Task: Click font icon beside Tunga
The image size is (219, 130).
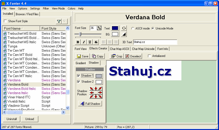Action: [5, 46]
